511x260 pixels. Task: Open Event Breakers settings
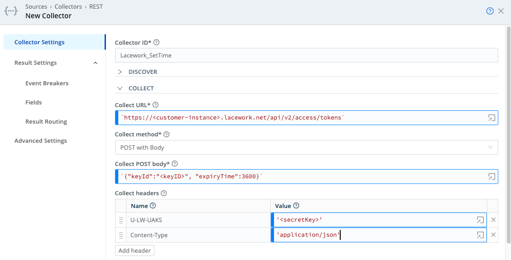(47, 83)
